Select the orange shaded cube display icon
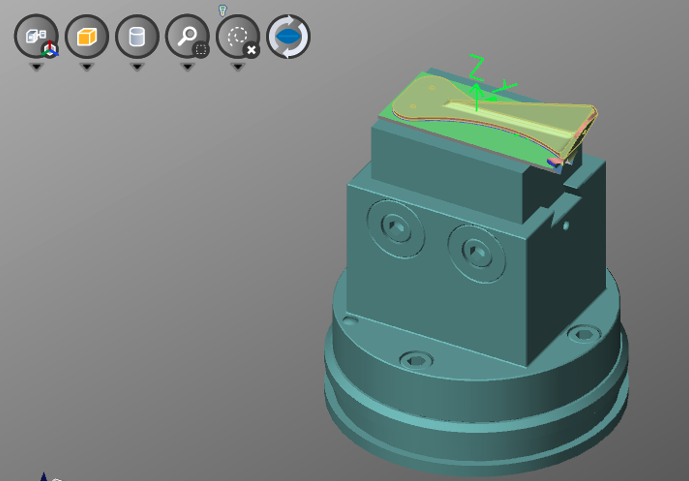Screen dimensions: 689x481 [87, 36]
